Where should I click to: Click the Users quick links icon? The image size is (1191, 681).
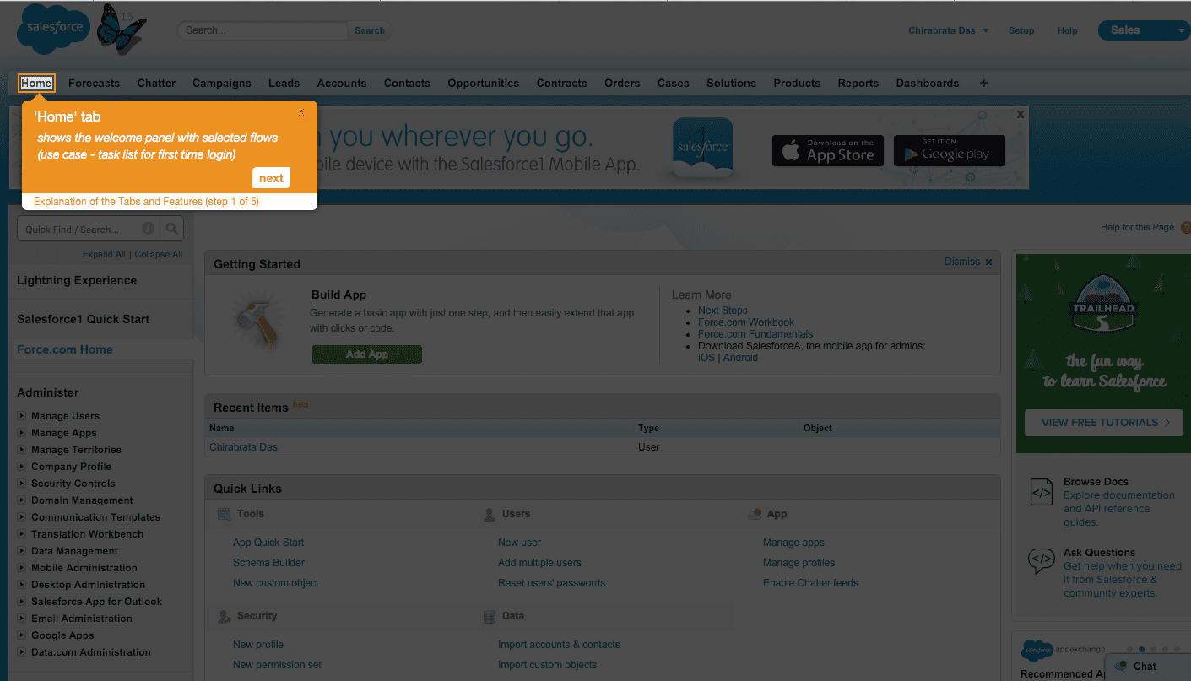pyautogui.click(x=490, y=514)
